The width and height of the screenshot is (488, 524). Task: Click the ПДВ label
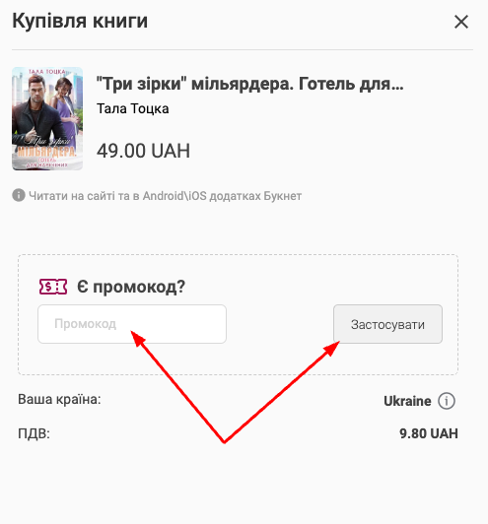(x=34, y=433)
